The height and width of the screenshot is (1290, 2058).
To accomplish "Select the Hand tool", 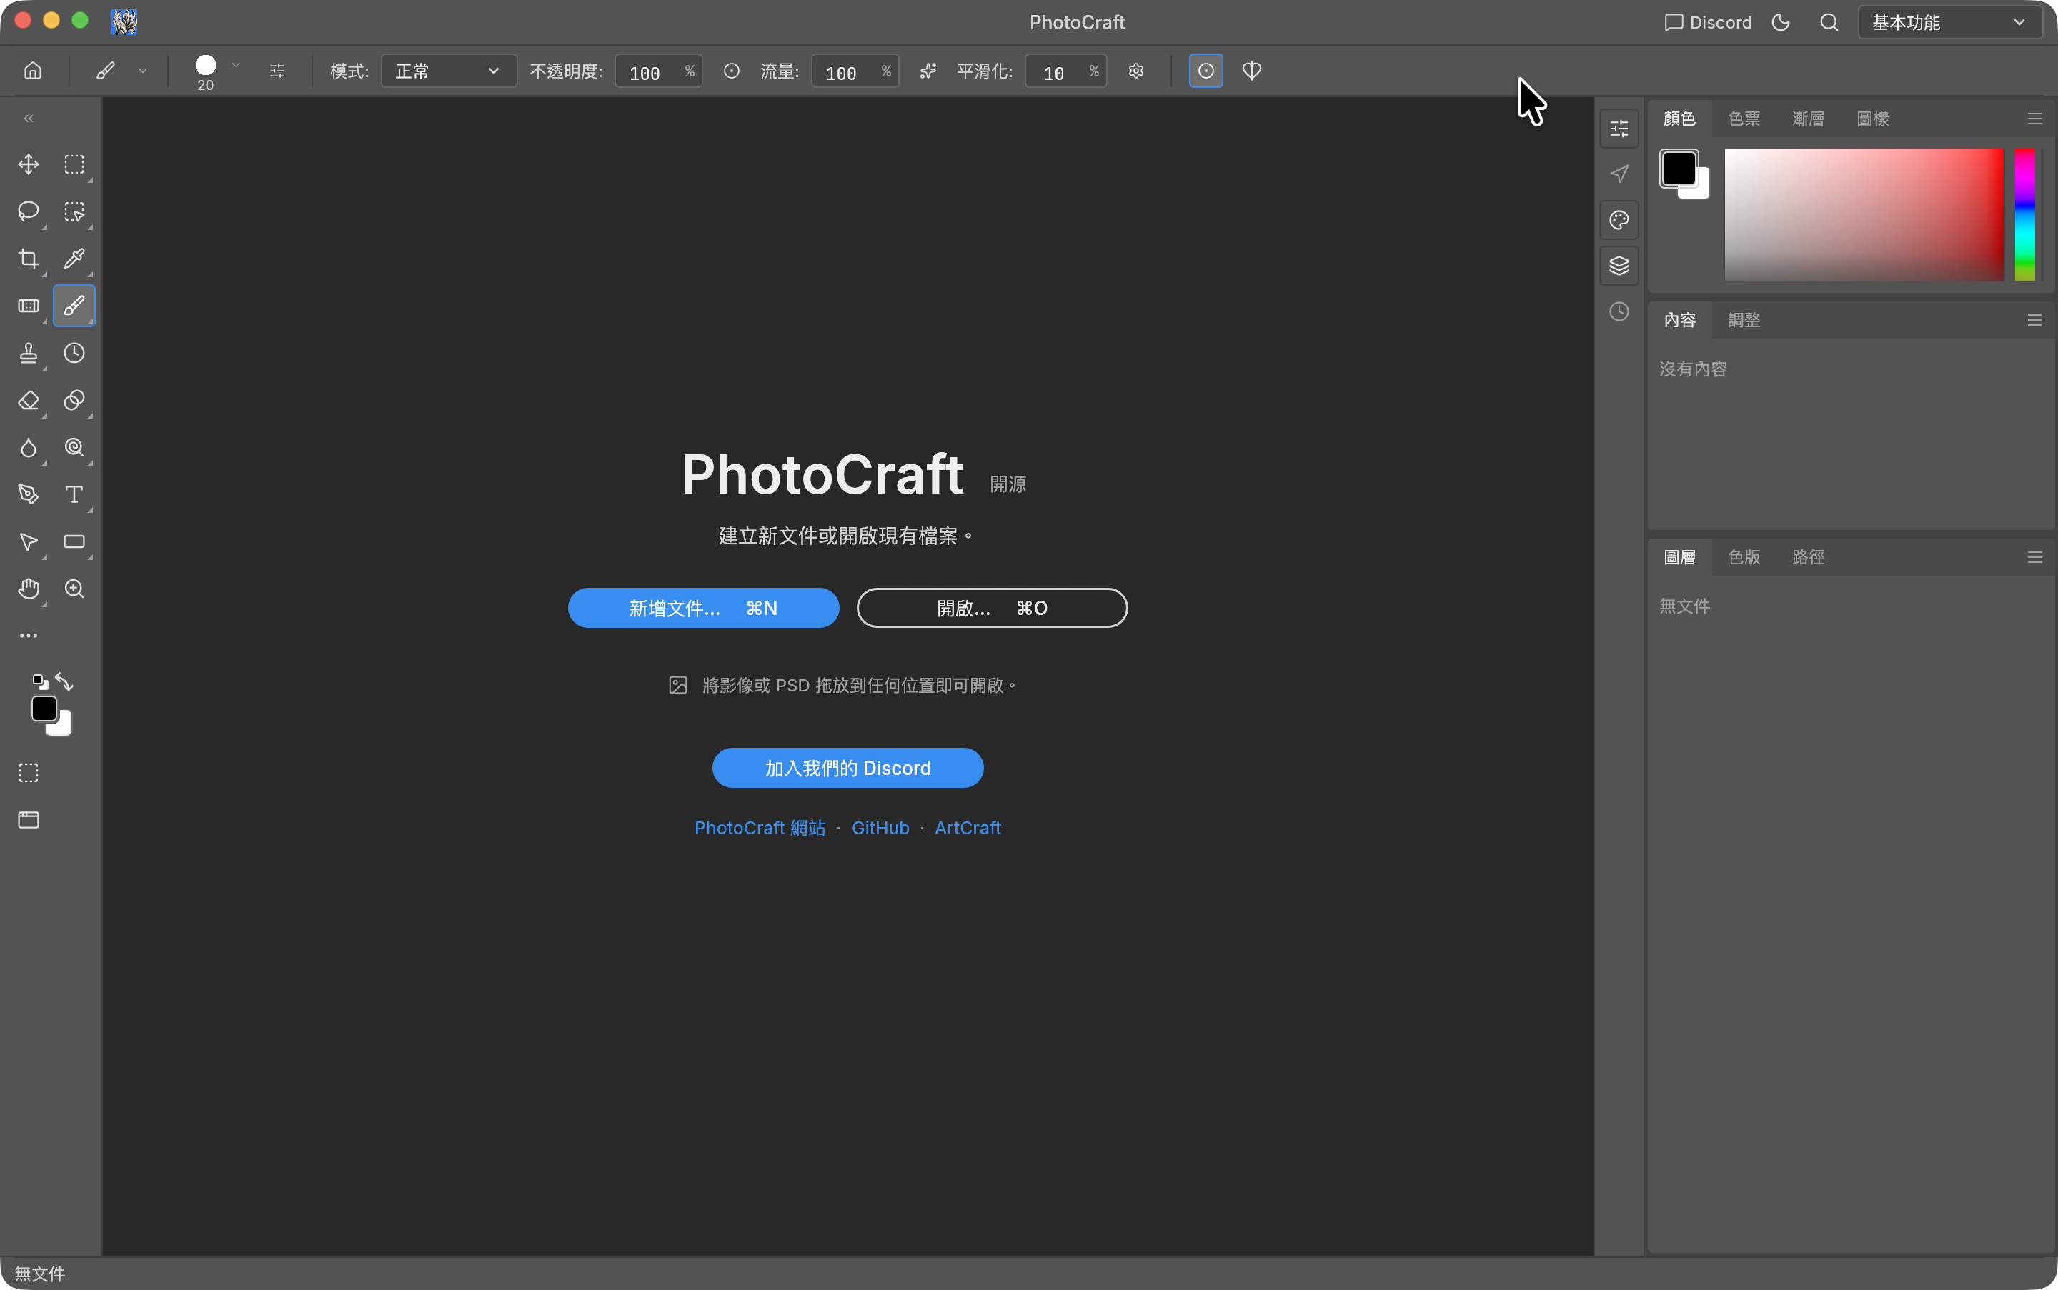I will tap(28, 589).
